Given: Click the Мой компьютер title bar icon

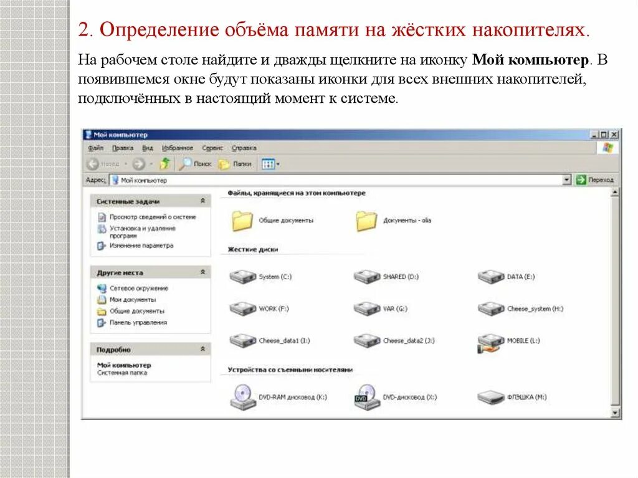Looking at the screenshot, I should [x=88, y=135].
